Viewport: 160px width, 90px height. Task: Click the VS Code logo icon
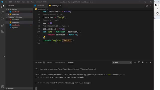2,2
